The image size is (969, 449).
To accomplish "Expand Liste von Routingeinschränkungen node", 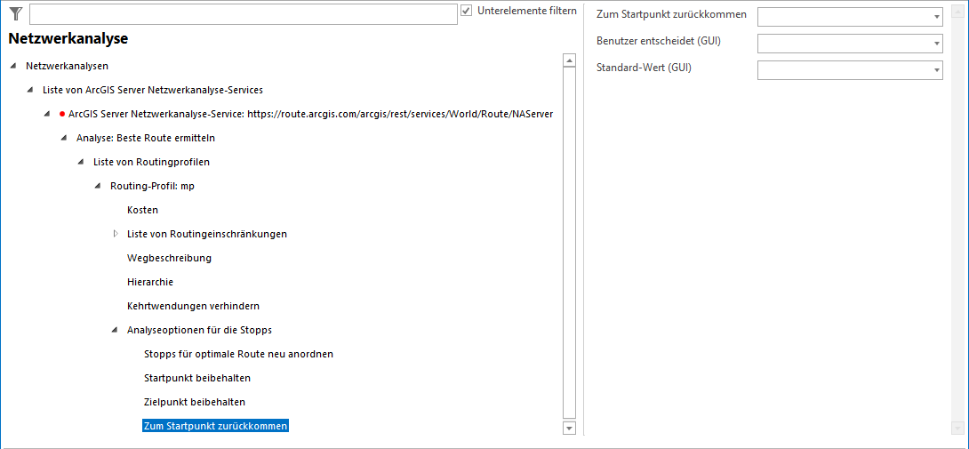I will click(x=115, y=234).
